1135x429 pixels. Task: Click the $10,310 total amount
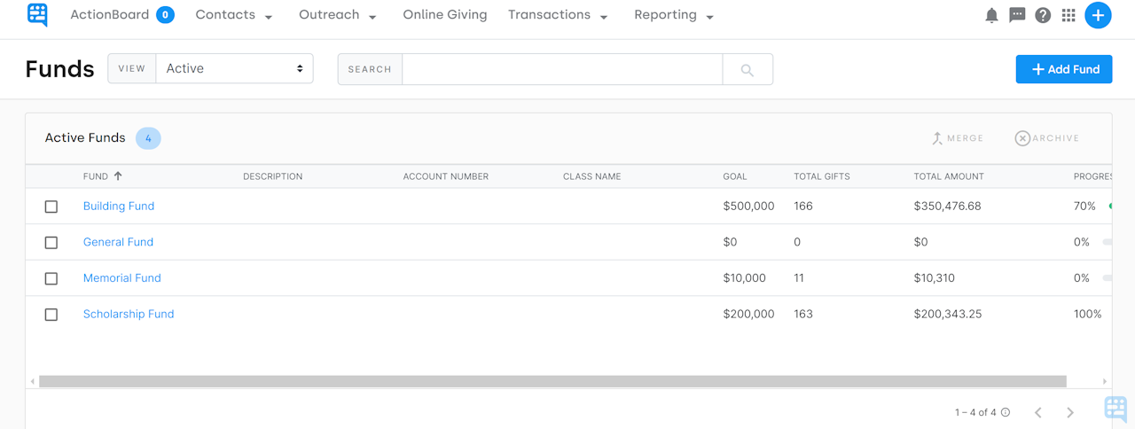click(935, 278)
